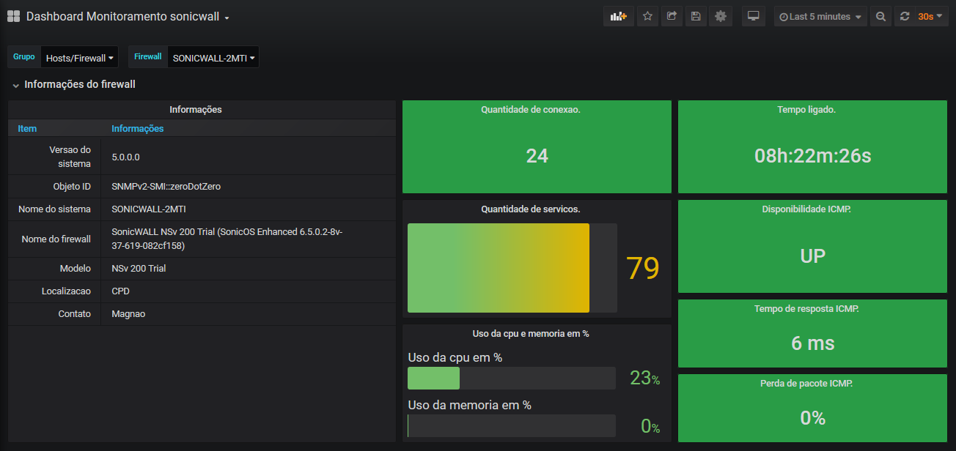Image resolution: width=956 pixels, height=451 pixels.
Task: Click the SonicWALL NSv 200 Trial firewall name cell
Action: pos(249,239)
